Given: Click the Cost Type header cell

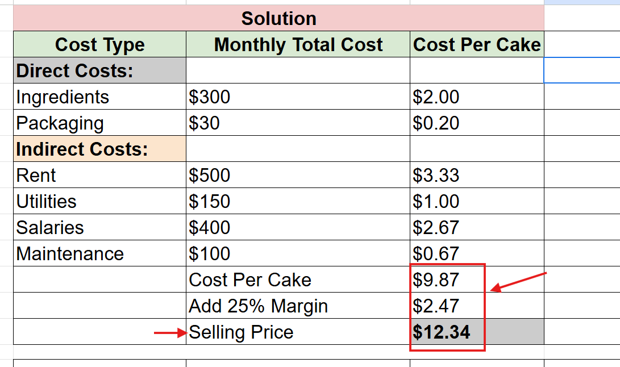Looking at the screenshot, I should (x=99, y=44).
